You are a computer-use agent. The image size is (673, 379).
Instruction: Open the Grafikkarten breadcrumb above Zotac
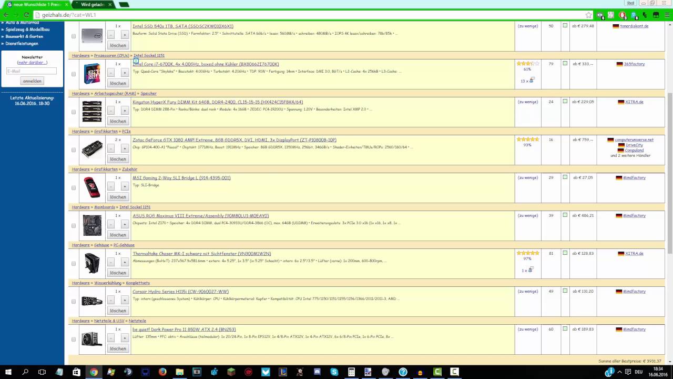pos(106,131)
